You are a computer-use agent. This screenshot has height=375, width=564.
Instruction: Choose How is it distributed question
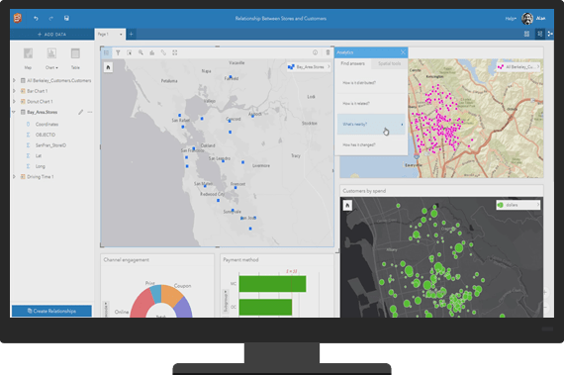[x=371, y=83]
